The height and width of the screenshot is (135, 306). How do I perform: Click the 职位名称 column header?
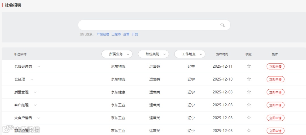pyautogui.click(x=20, y=54)
